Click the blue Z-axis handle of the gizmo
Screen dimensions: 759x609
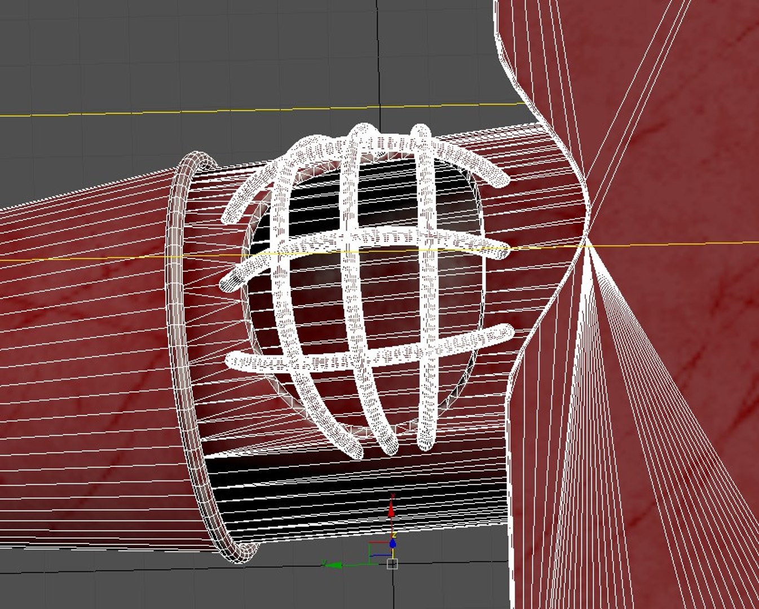(393, 542)
